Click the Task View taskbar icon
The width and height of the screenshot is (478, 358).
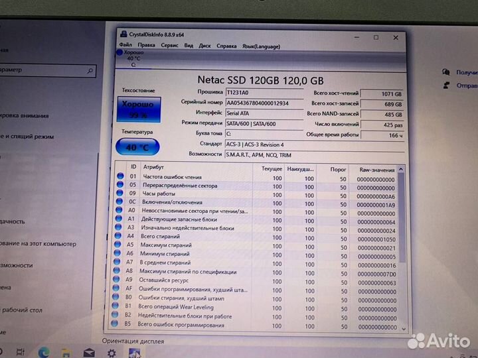21,352
